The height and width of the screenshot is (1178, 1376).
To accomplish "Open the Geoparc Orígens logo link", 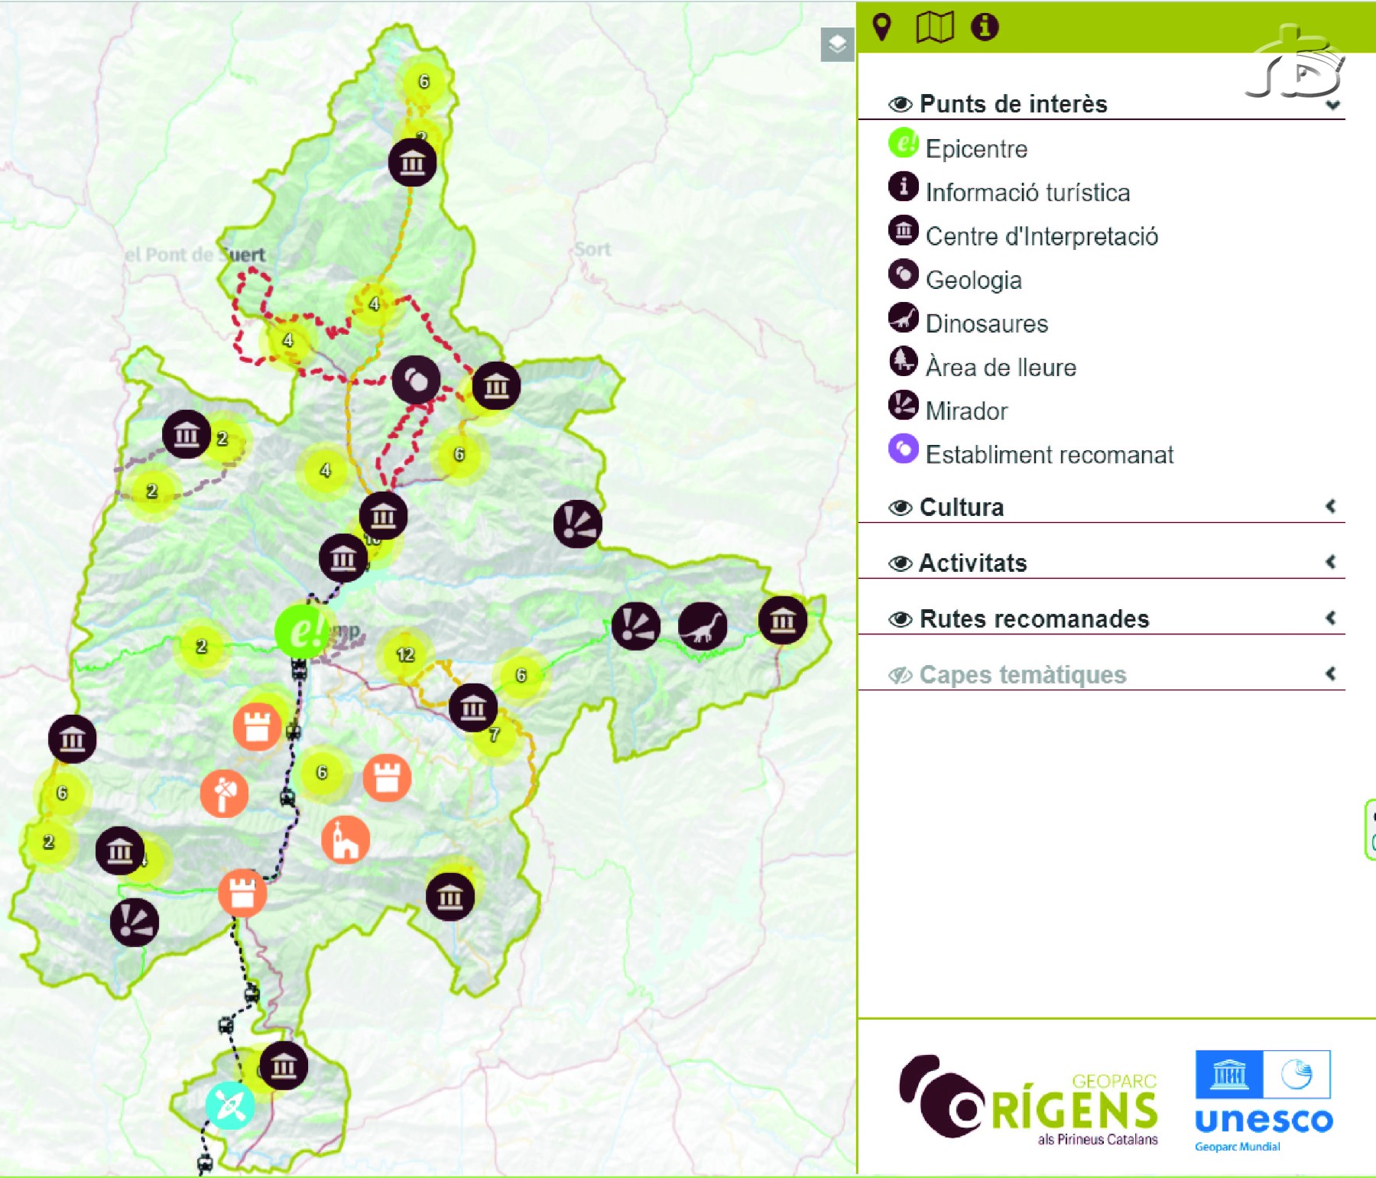I will pos(1028,1100).
